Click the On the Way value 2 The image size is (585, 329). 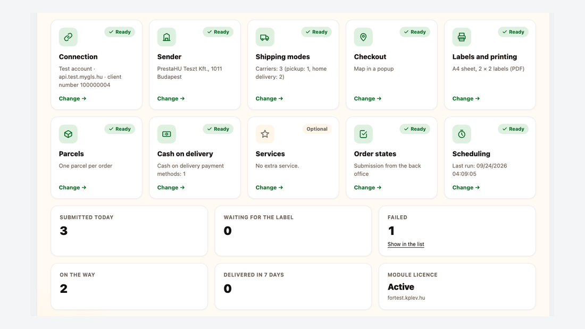(x=64, y=289)
